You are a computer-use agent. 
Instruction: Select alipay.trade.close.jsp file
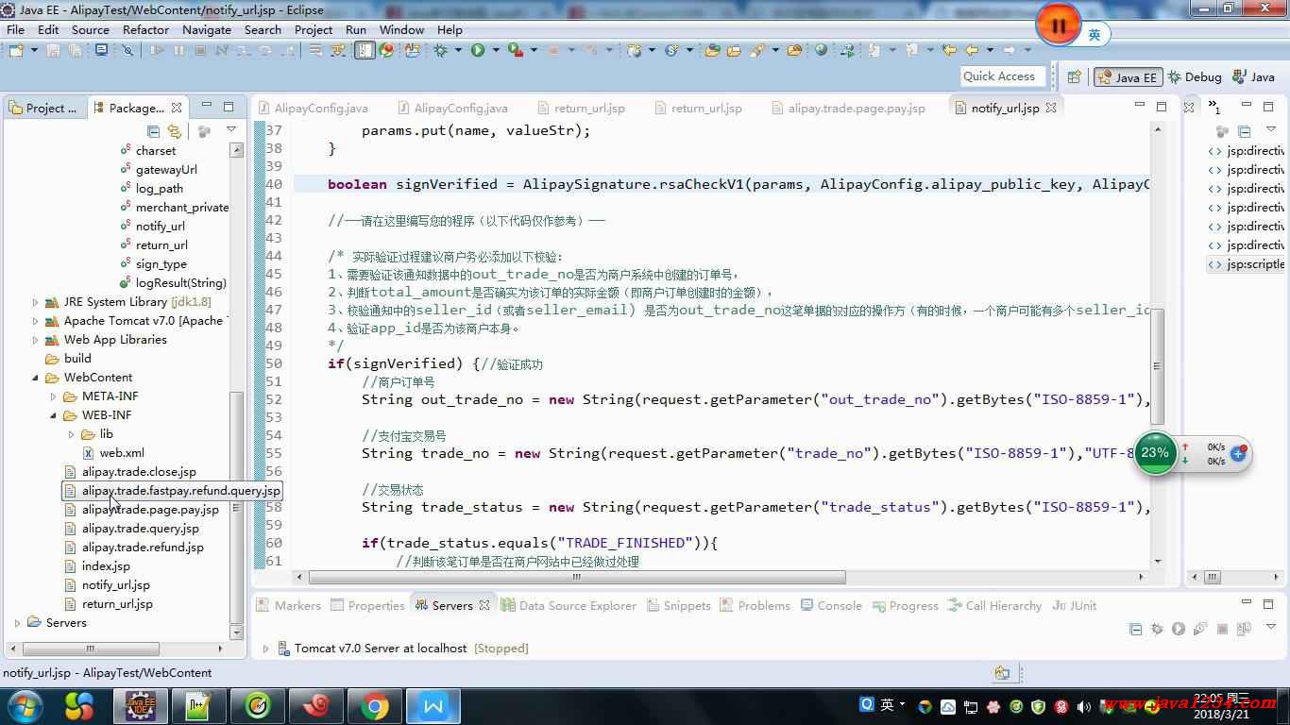click(139, 472)
